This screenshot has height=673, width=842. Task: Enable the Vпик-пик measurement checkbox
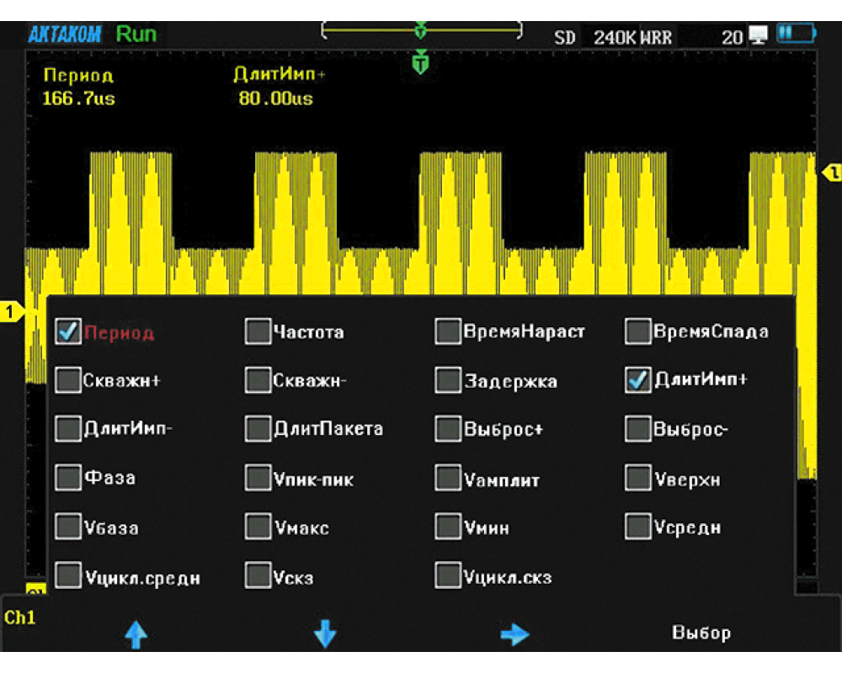[258, 479]
